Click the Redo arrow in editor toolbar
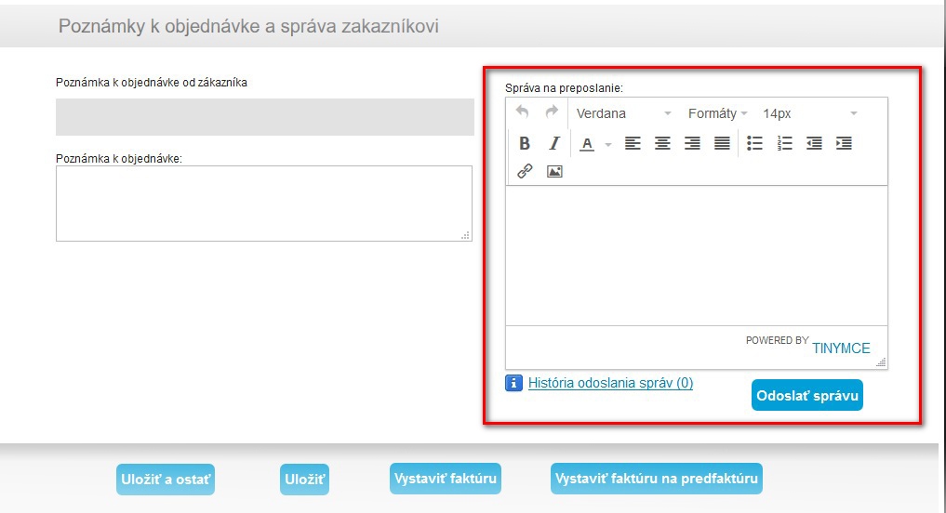Image resolution: width=946 pixels, height=513 pixels. 552,112
